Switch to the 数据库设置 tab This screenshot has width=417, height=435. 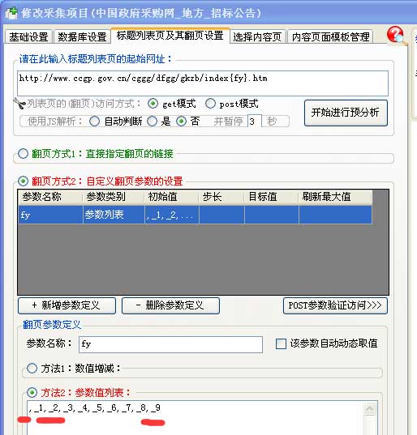pyautogui.click(x=82, y=36)
